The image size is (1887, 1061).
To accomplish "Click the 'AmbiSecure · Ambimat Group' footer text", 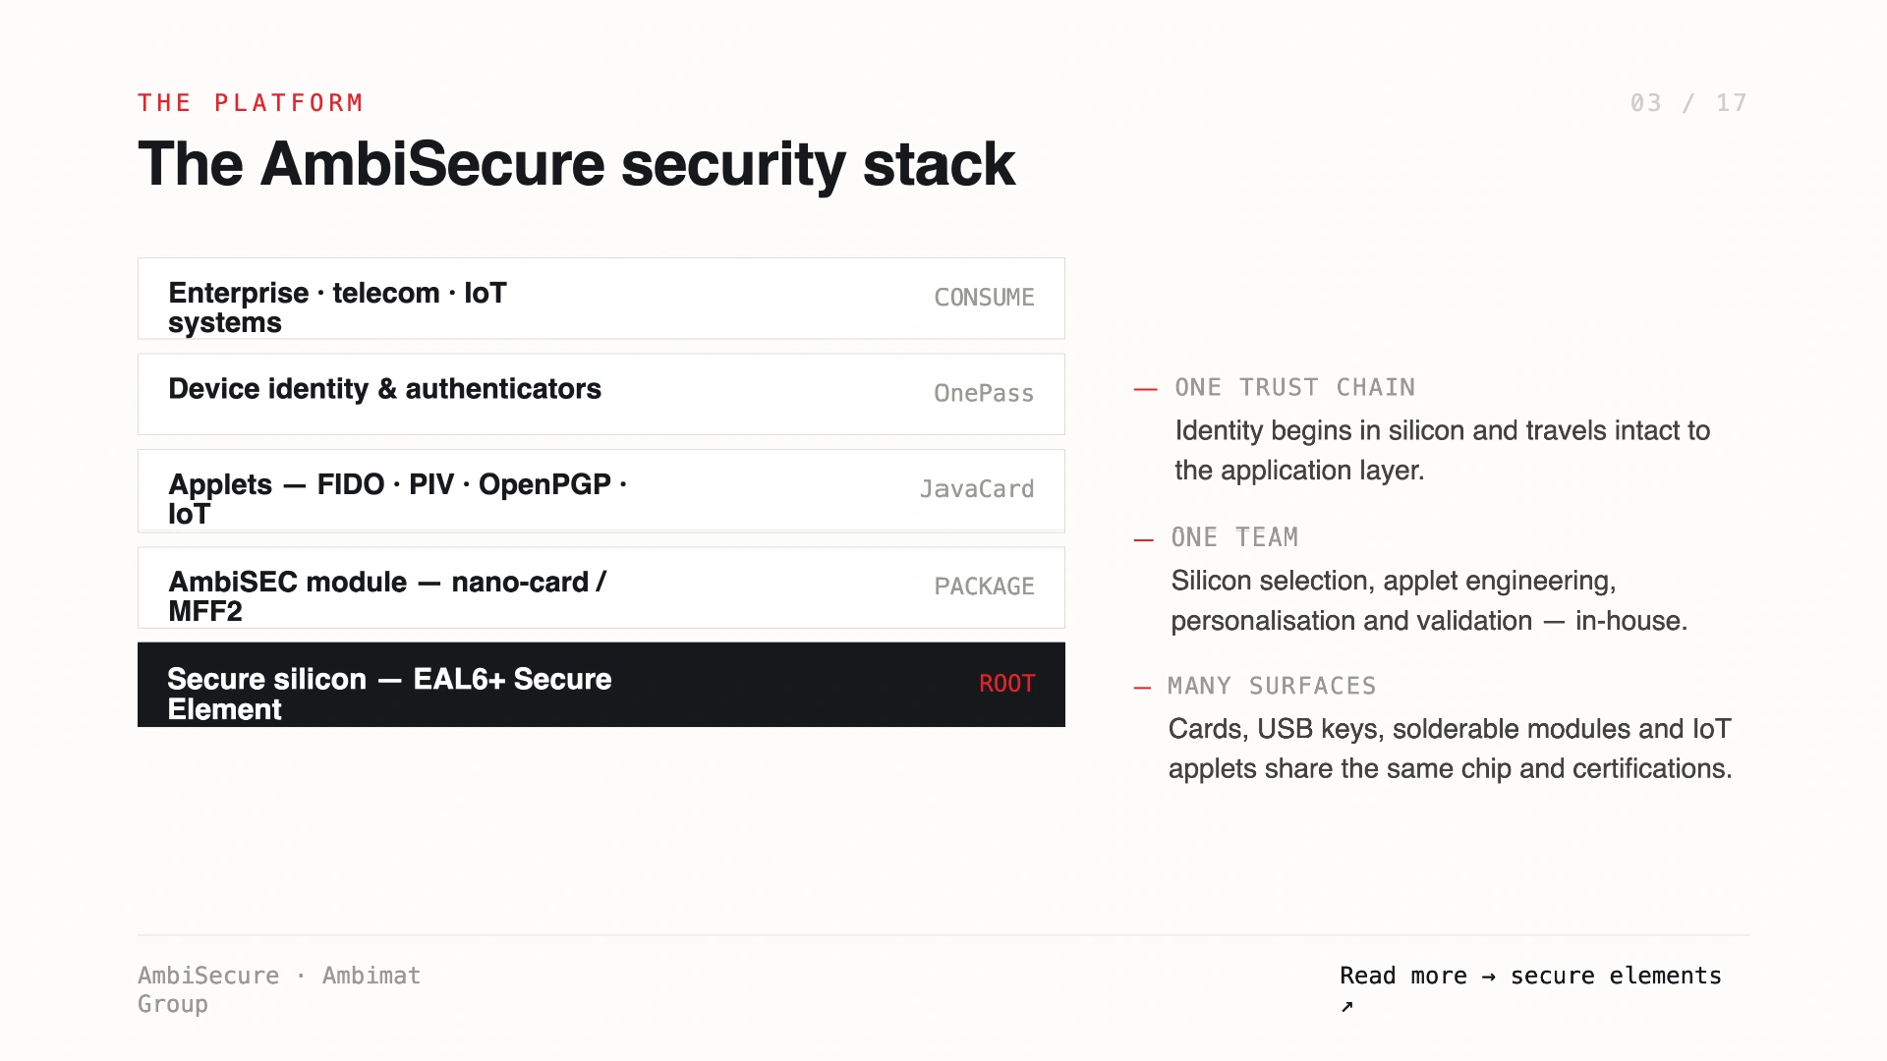I will (x=279, y=989).
